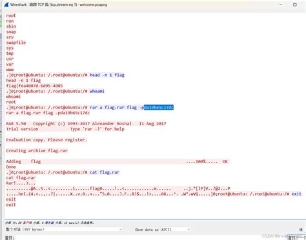Click the 'snap' directory entry
This screenshot has height=240, width=306.
(11, 32)
